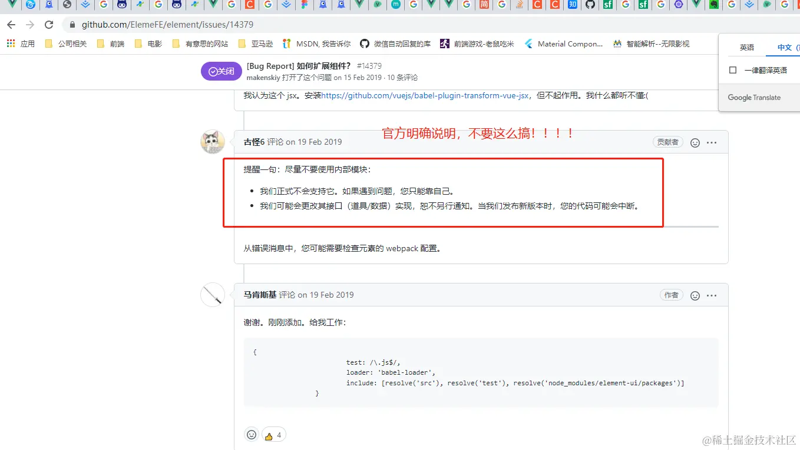800x450 pixels.
Task: Click the browser apps grid icon
Action: 11,42
